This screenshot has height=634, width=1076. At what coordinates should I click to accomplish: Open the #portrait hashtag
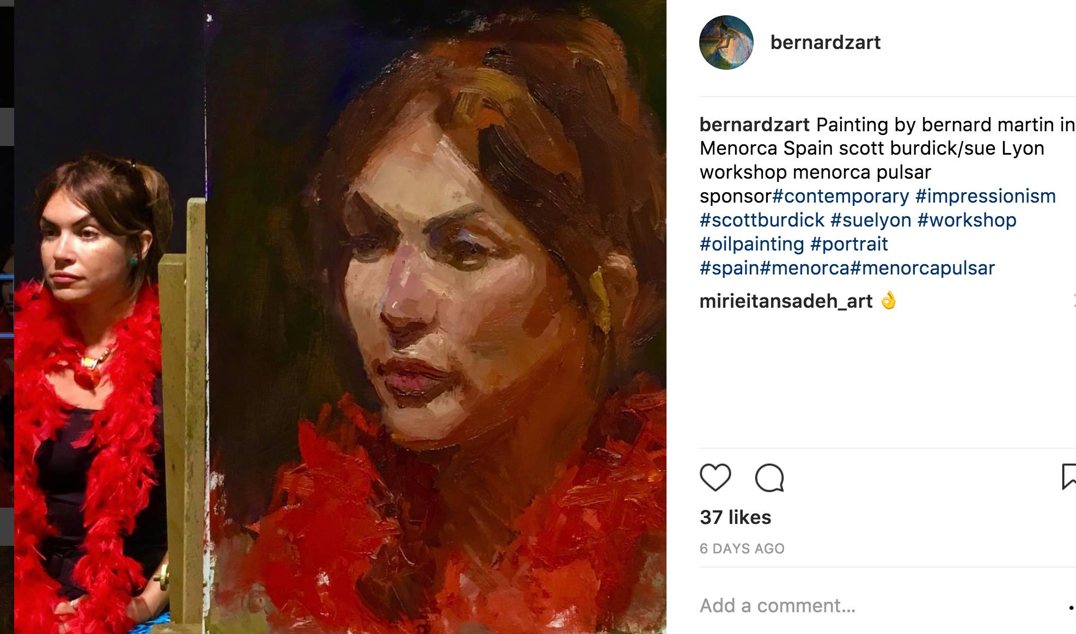(x=849, y=244)
